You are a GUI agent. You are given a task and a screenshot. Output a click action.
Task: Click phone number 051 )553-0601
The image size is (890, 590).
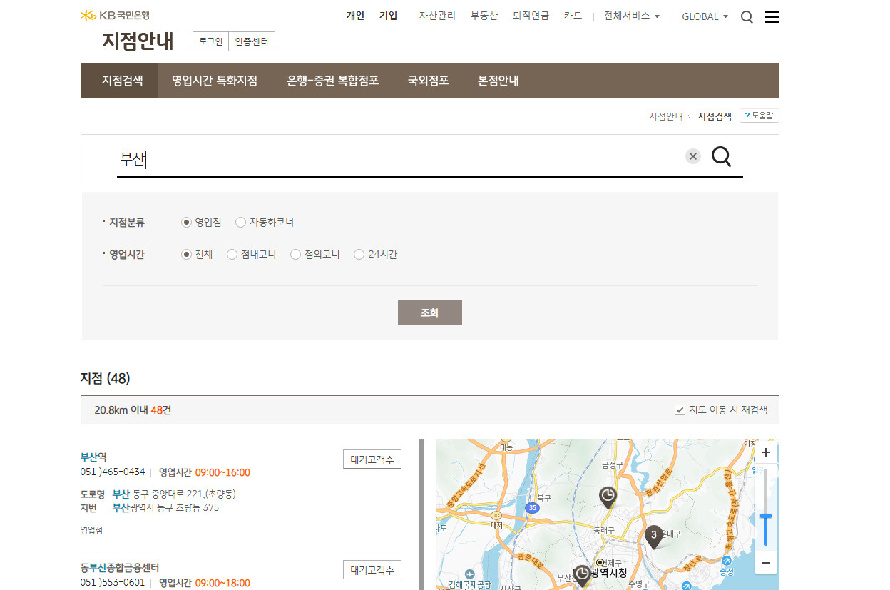113,583
